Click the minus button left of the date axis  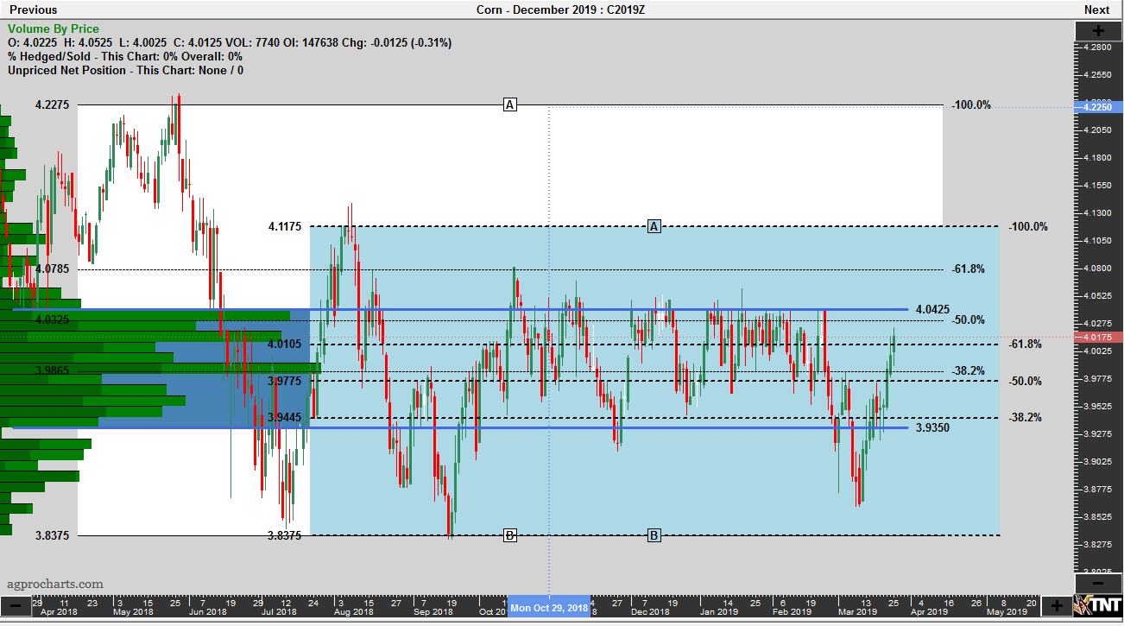pyautogui.click(x=15, y=604)
